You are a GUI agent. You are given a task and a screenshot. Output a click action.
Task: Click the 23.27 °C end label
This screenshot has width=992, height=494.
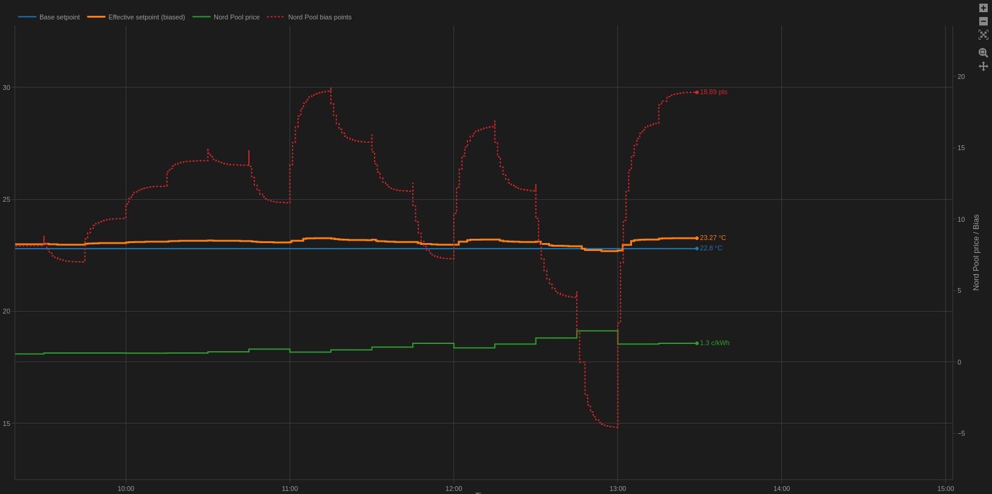tap(713, 238)
